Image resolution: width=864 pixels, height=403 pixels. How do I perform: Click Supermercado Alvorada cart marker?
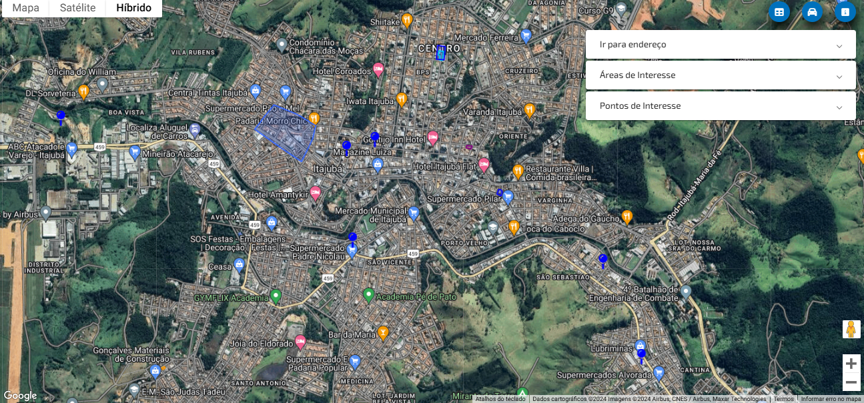pos(659,372)
